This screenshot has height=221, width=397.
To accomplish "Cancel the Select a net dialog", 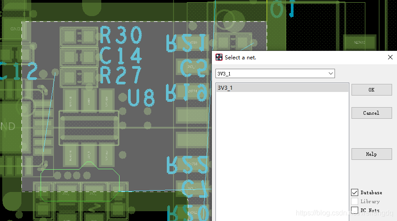I will tap(372, 113).
